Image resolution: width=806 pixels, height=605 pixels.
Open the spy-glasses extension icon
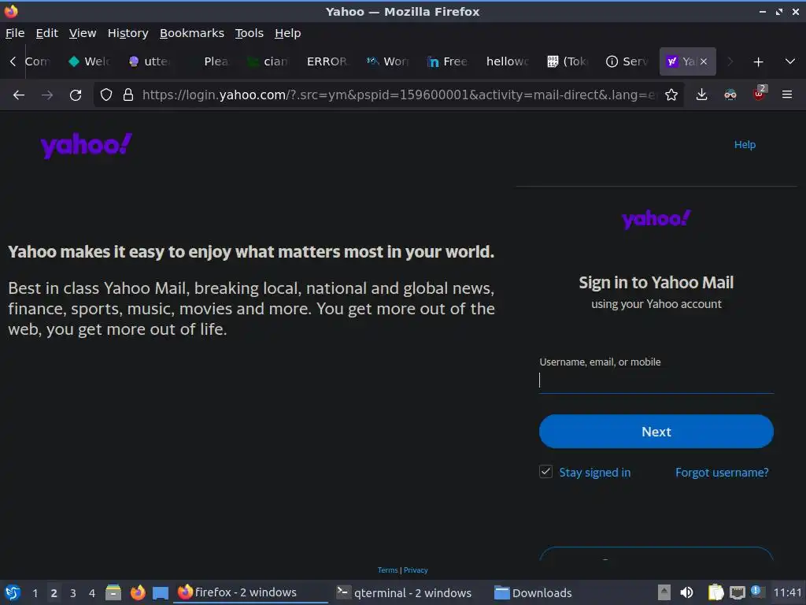pos(730,95)
